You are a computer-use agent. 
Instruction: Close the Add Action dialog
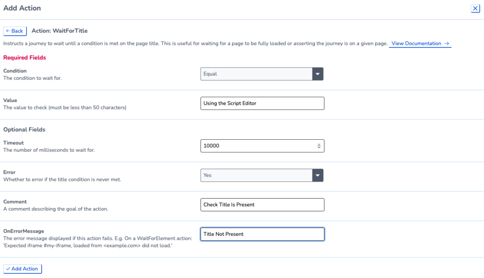point(475,8)
